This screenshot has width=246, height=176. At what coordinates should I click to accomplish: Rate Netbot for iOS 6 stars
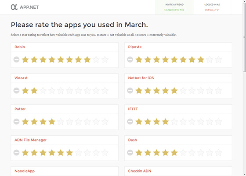[183, 91]
